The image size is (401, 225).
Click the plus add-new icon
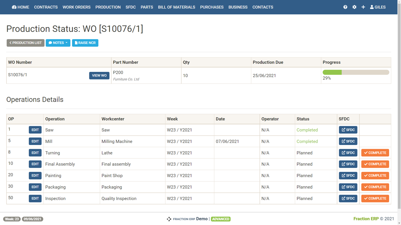click(x=363, y=7)
